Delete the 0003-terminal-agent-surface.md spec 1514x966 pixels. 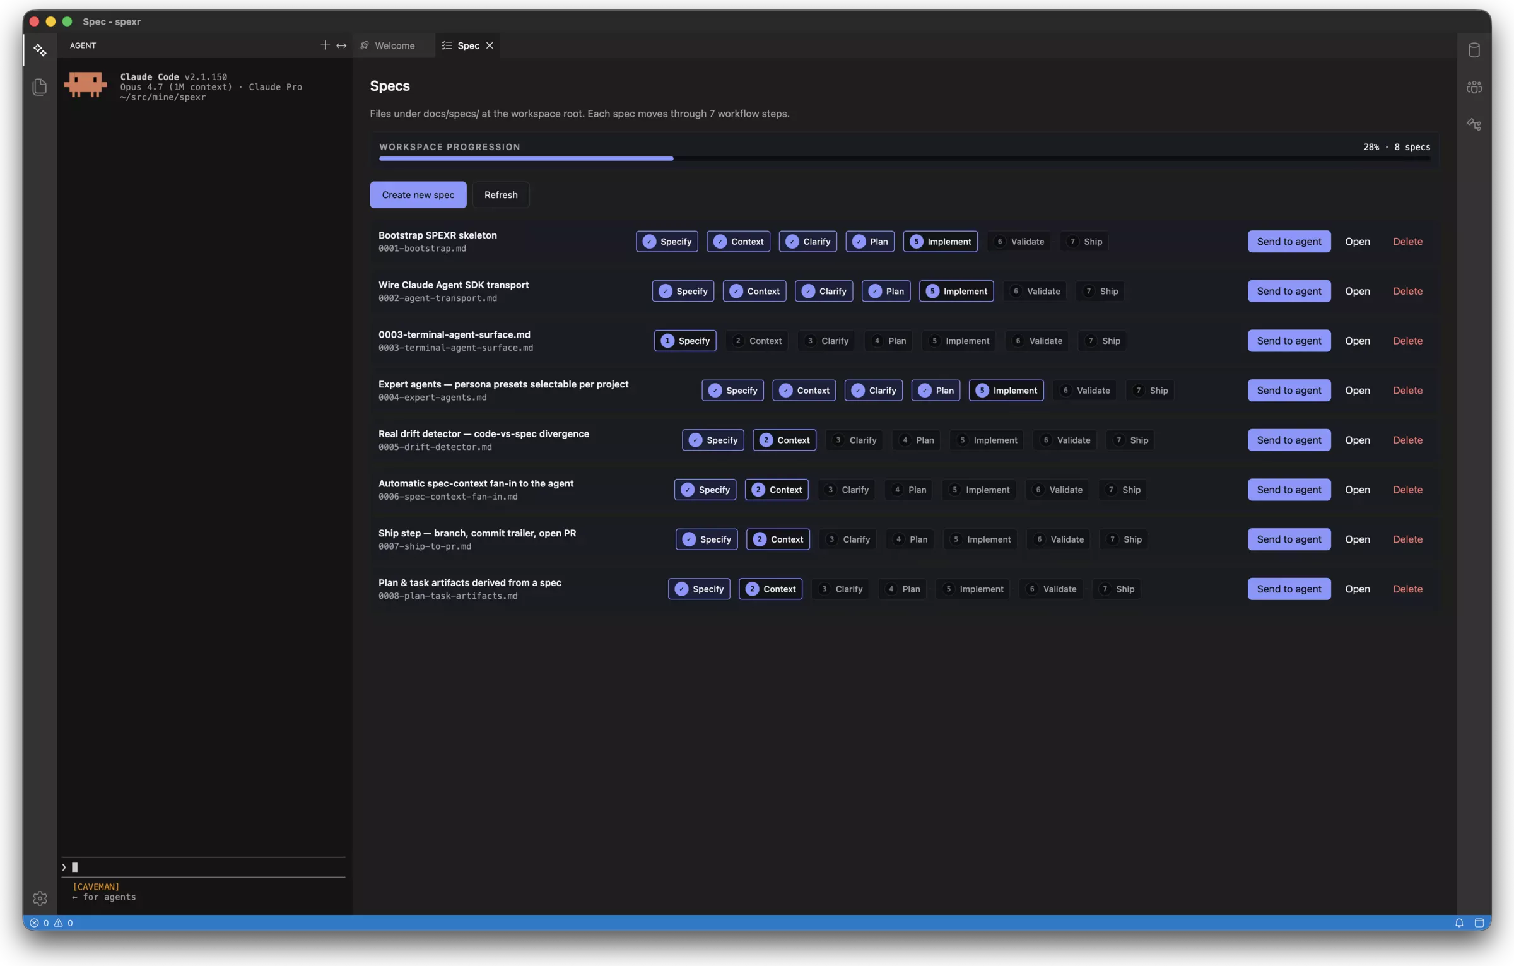pyautogui.click(x=1407, y=341)
